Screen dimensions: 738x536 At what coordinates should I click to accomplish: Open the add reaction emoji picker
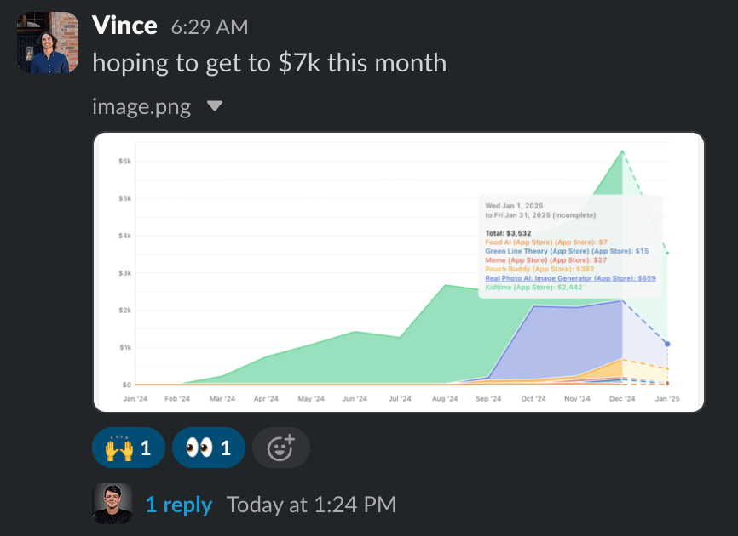(x=281, y=448)
